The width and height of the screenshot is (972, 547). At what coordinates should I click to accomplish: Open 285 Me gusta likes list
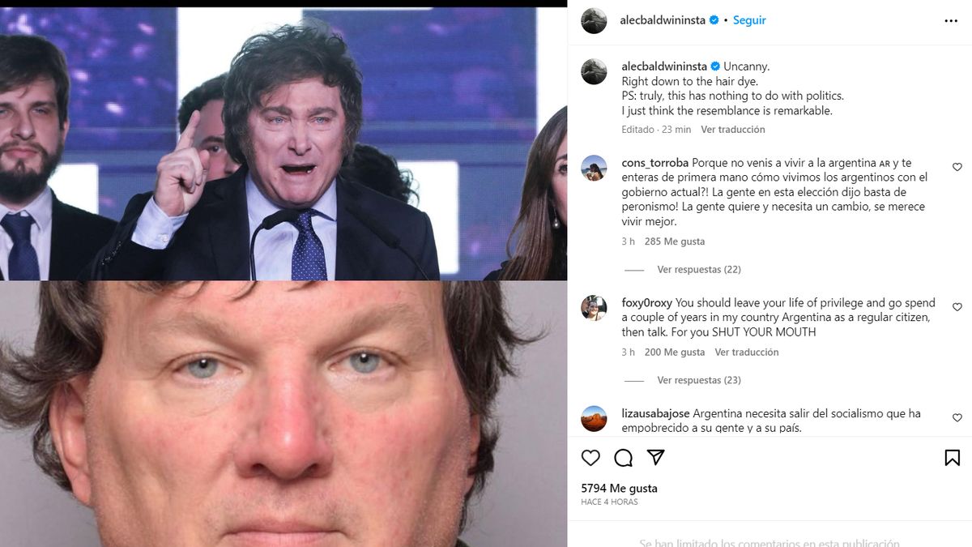tap(675, 241)
